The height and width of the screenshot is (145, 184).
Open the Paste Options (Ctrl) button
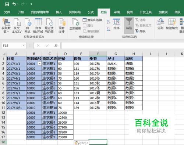(x=82, y=143)
